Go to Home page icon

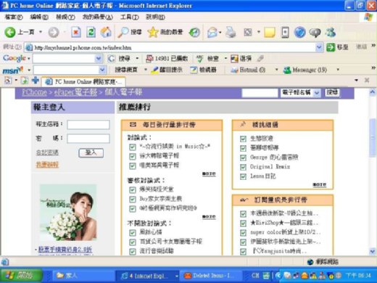point(106,32)
